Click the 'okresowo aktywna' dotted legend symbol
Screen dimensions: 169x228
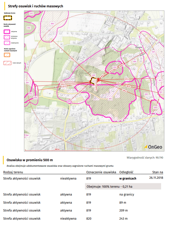tap(7, 37)
